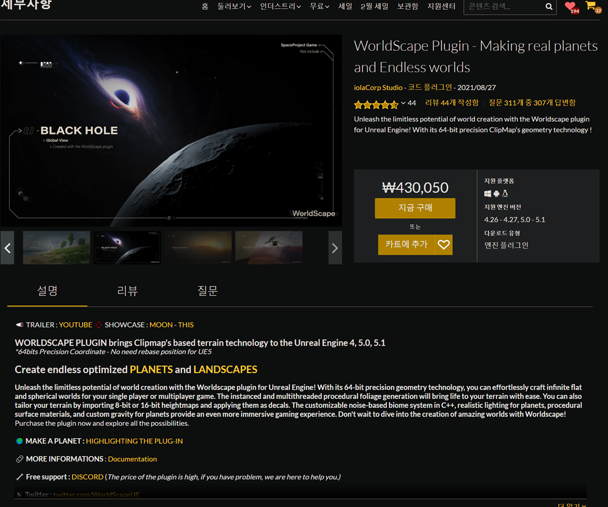Open the 보관함 menu item

(x=407, y=7)
